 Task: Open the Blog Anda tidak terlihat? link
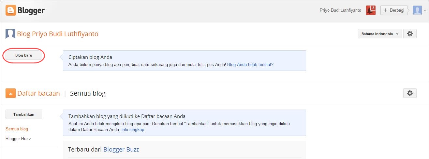pyautogui.click(x=250, y=64)
